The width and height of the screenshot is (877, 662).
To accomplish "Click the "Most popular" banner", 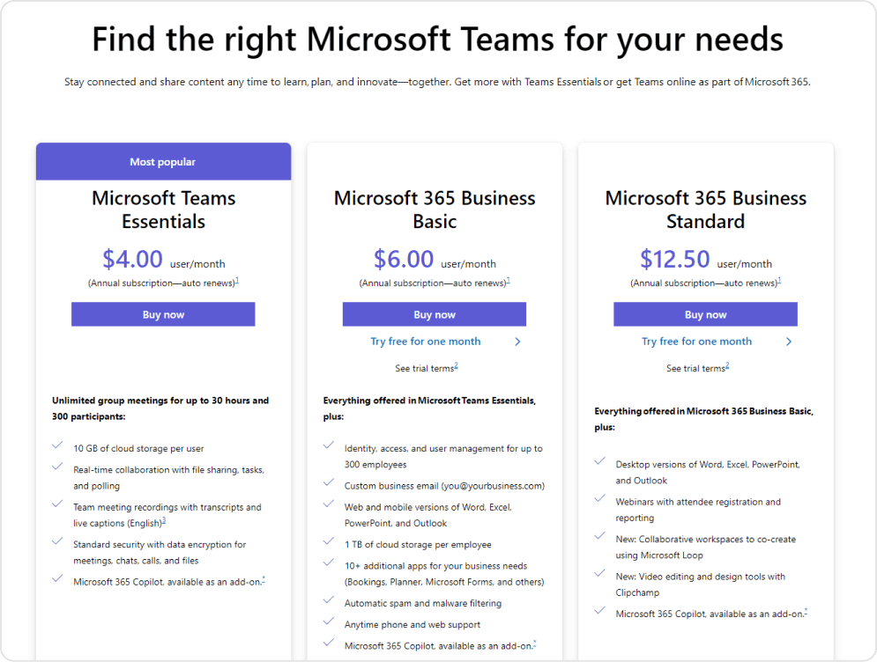I will click(x=163, y=161).
